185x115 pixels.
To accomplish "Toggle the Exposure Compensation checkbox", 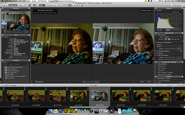I will click(157, 43).
